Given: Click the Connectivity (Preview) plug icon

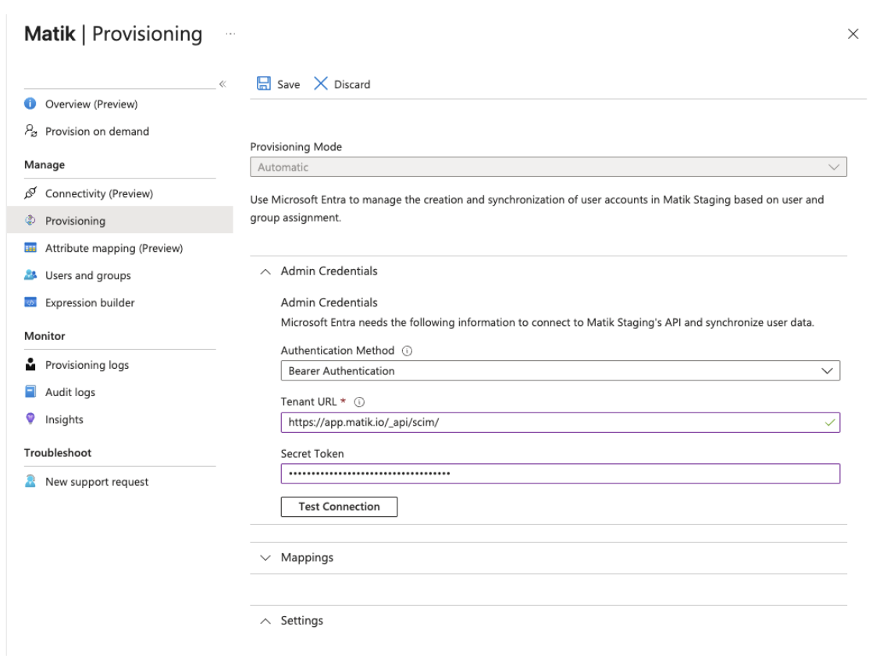Looking at the screenshot, I should [x=30, y=193].
